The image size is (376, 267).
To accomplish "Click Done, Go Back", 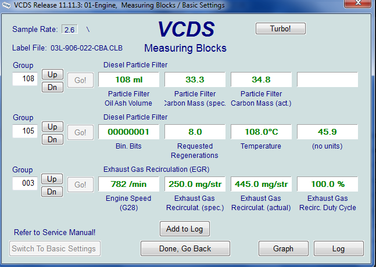I will 185,248.
